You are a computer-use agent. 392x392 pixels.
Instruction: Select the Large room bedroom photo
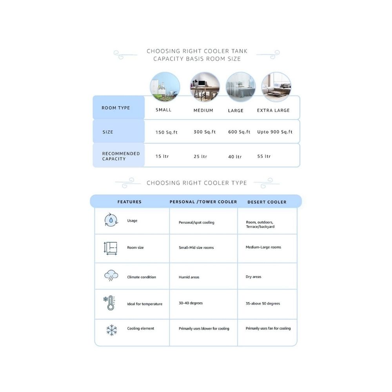click(x=241, y=87)
